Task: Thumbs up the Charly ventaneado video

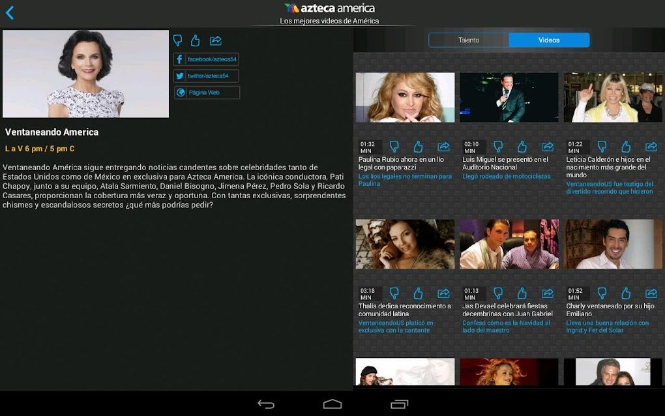Action: tap(626, 293)
